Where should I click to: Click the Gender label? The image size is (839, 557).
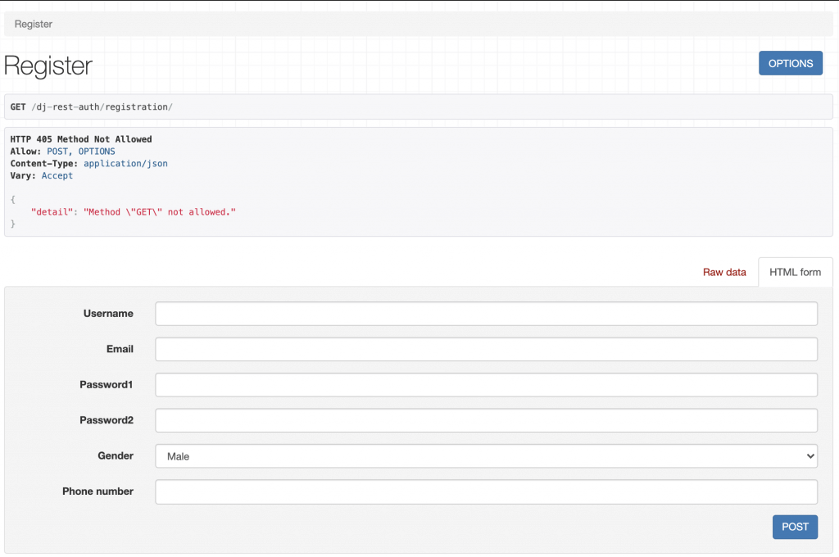click(115, 456)
